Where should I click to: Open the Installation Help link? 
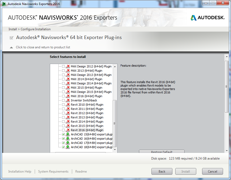(20, 172)
